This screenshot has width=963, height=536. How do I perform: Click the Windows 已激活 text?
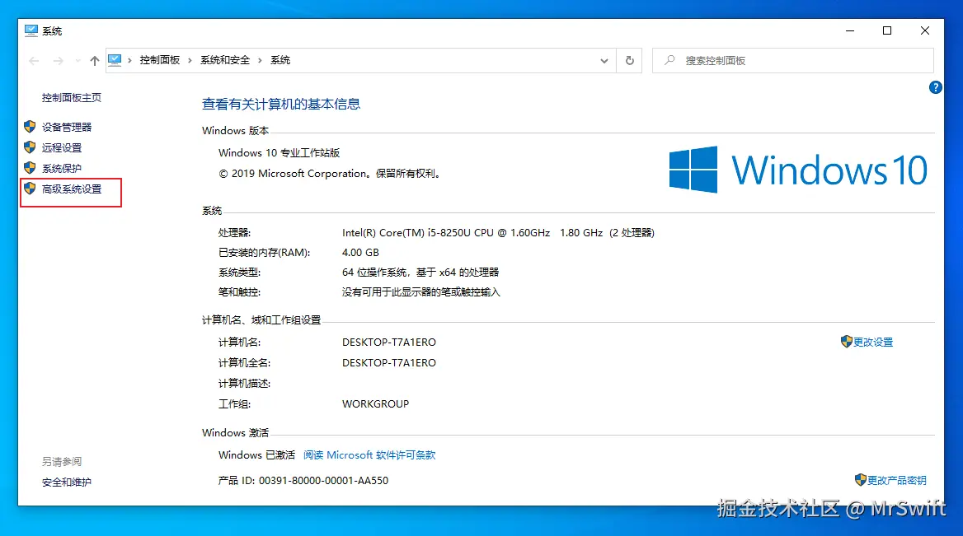256,455
